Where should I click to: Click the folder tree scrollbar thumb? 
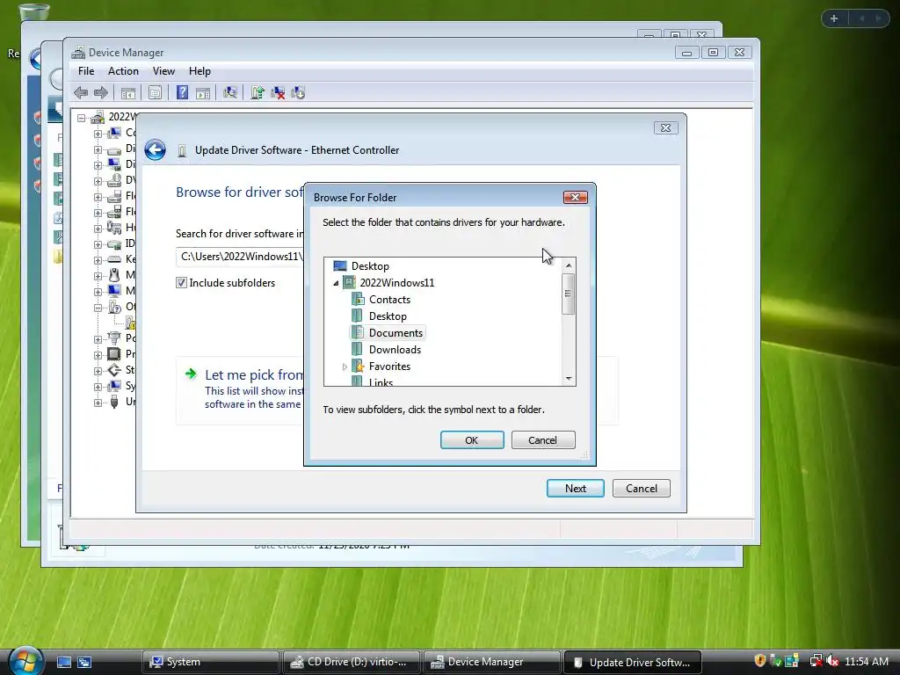[569, 294]
